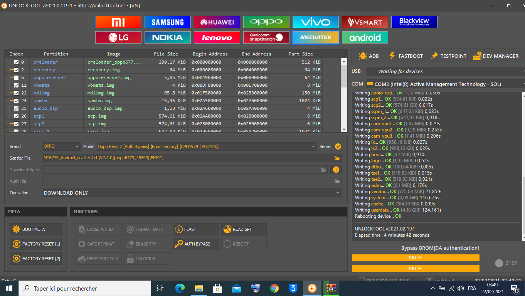
Task: Select the Nokia brand tile
Action: [167, 37]
